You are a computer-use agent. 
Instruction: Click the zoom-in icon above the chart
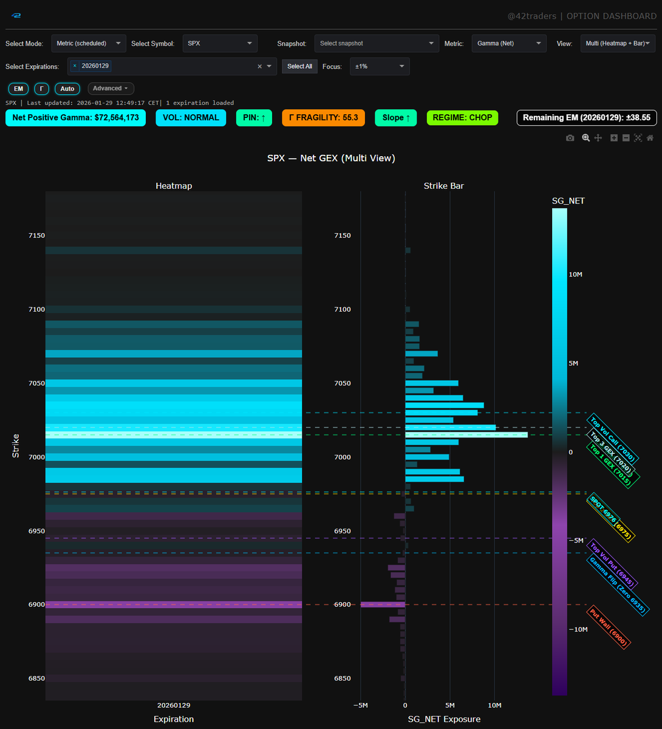click(x=612, y=138)
